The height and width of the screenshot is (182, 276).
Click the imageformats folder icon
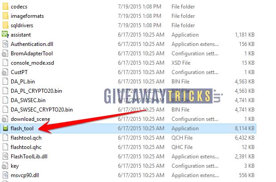pos(5,16)
